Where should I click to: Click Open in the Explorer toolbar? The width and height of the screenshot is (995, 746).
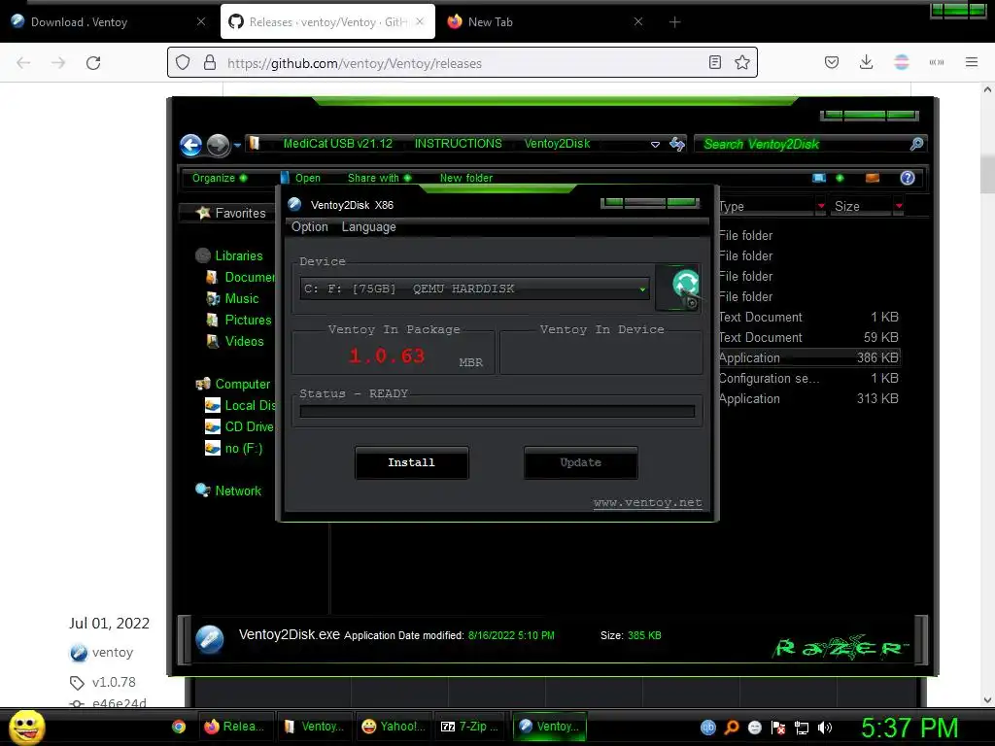tap(301, 178)
